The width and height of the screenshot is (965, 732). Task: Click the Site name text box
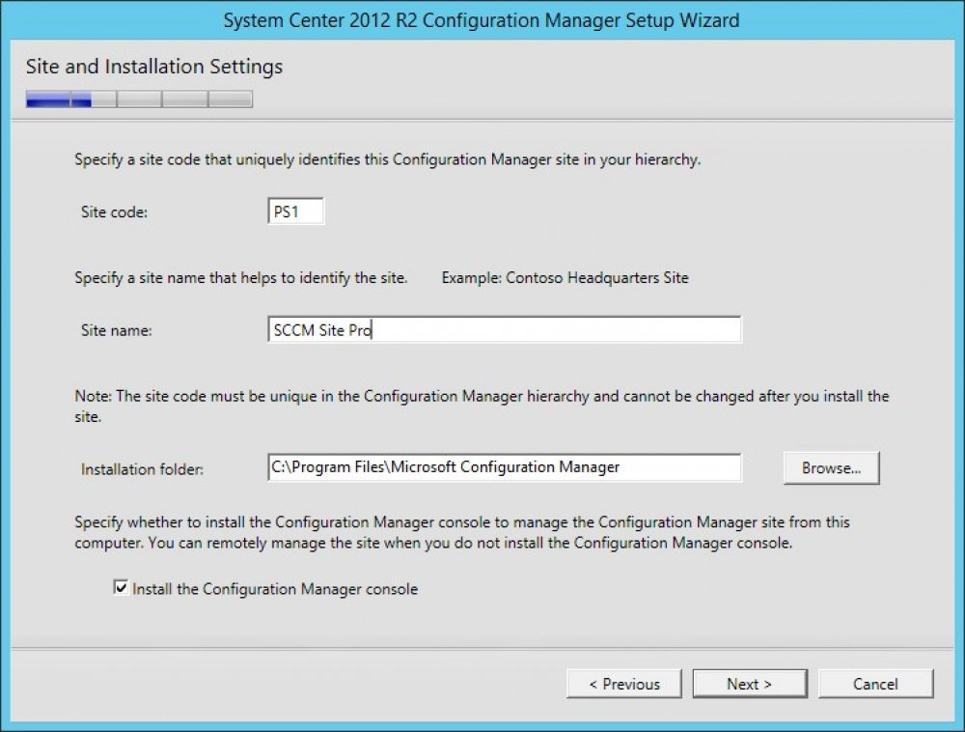coord(505,329)
